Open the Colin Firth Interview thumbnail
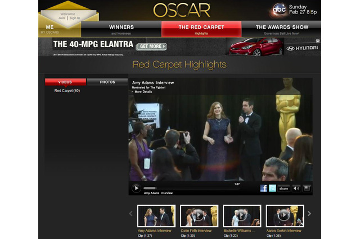 (196, 215)
